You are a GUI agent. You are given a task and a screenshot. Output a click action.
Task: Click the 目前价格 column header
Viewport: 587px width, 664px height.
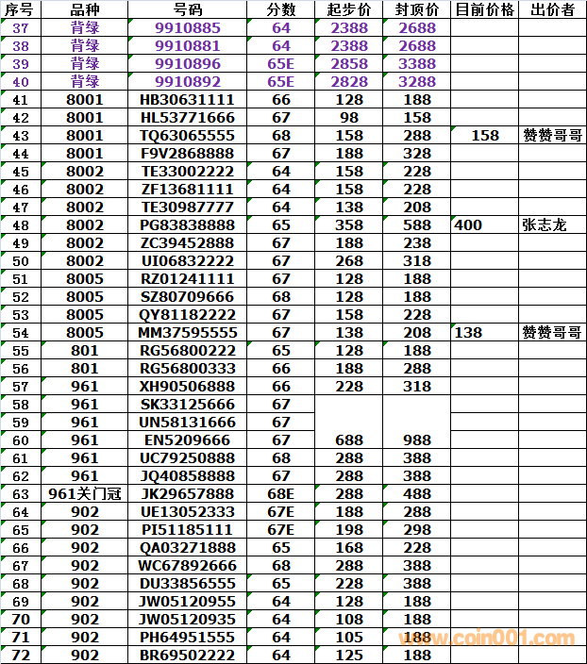(484, 9)
